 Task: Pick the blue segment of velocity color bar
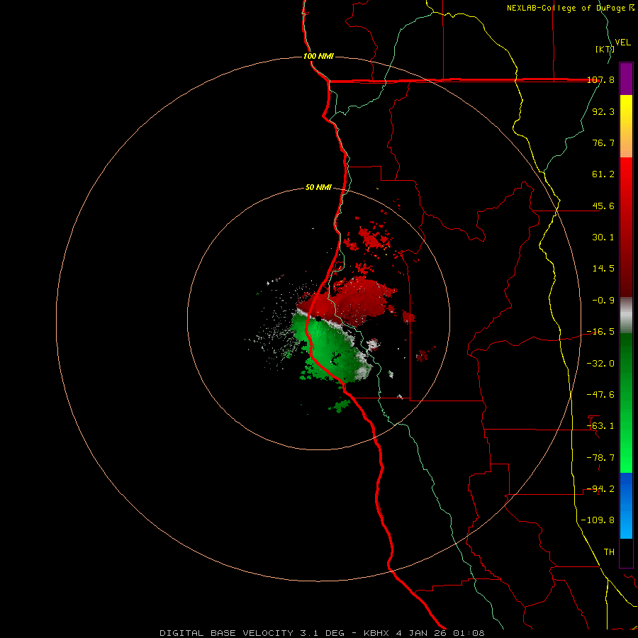coord(626,505)
